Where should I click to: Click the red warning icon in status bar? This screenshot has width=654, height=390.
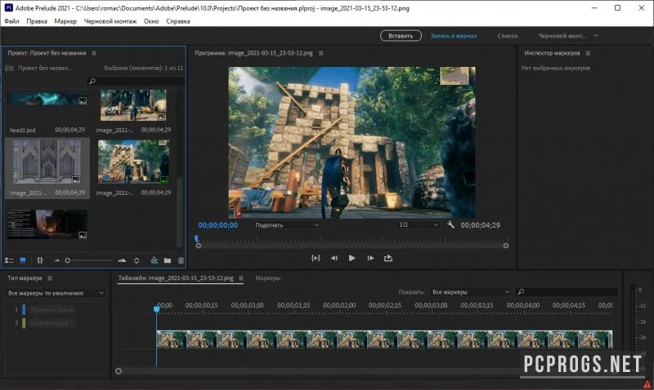point(647,384)
